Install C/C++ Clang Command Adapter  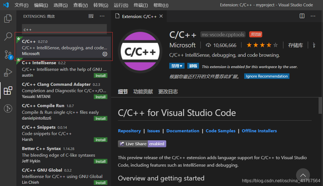[x=100, y=97]
